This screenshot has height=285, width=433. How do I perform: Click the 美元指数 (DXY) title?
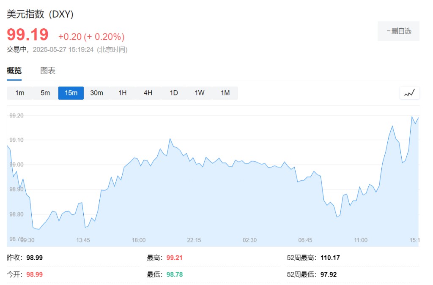pos(40,14)
